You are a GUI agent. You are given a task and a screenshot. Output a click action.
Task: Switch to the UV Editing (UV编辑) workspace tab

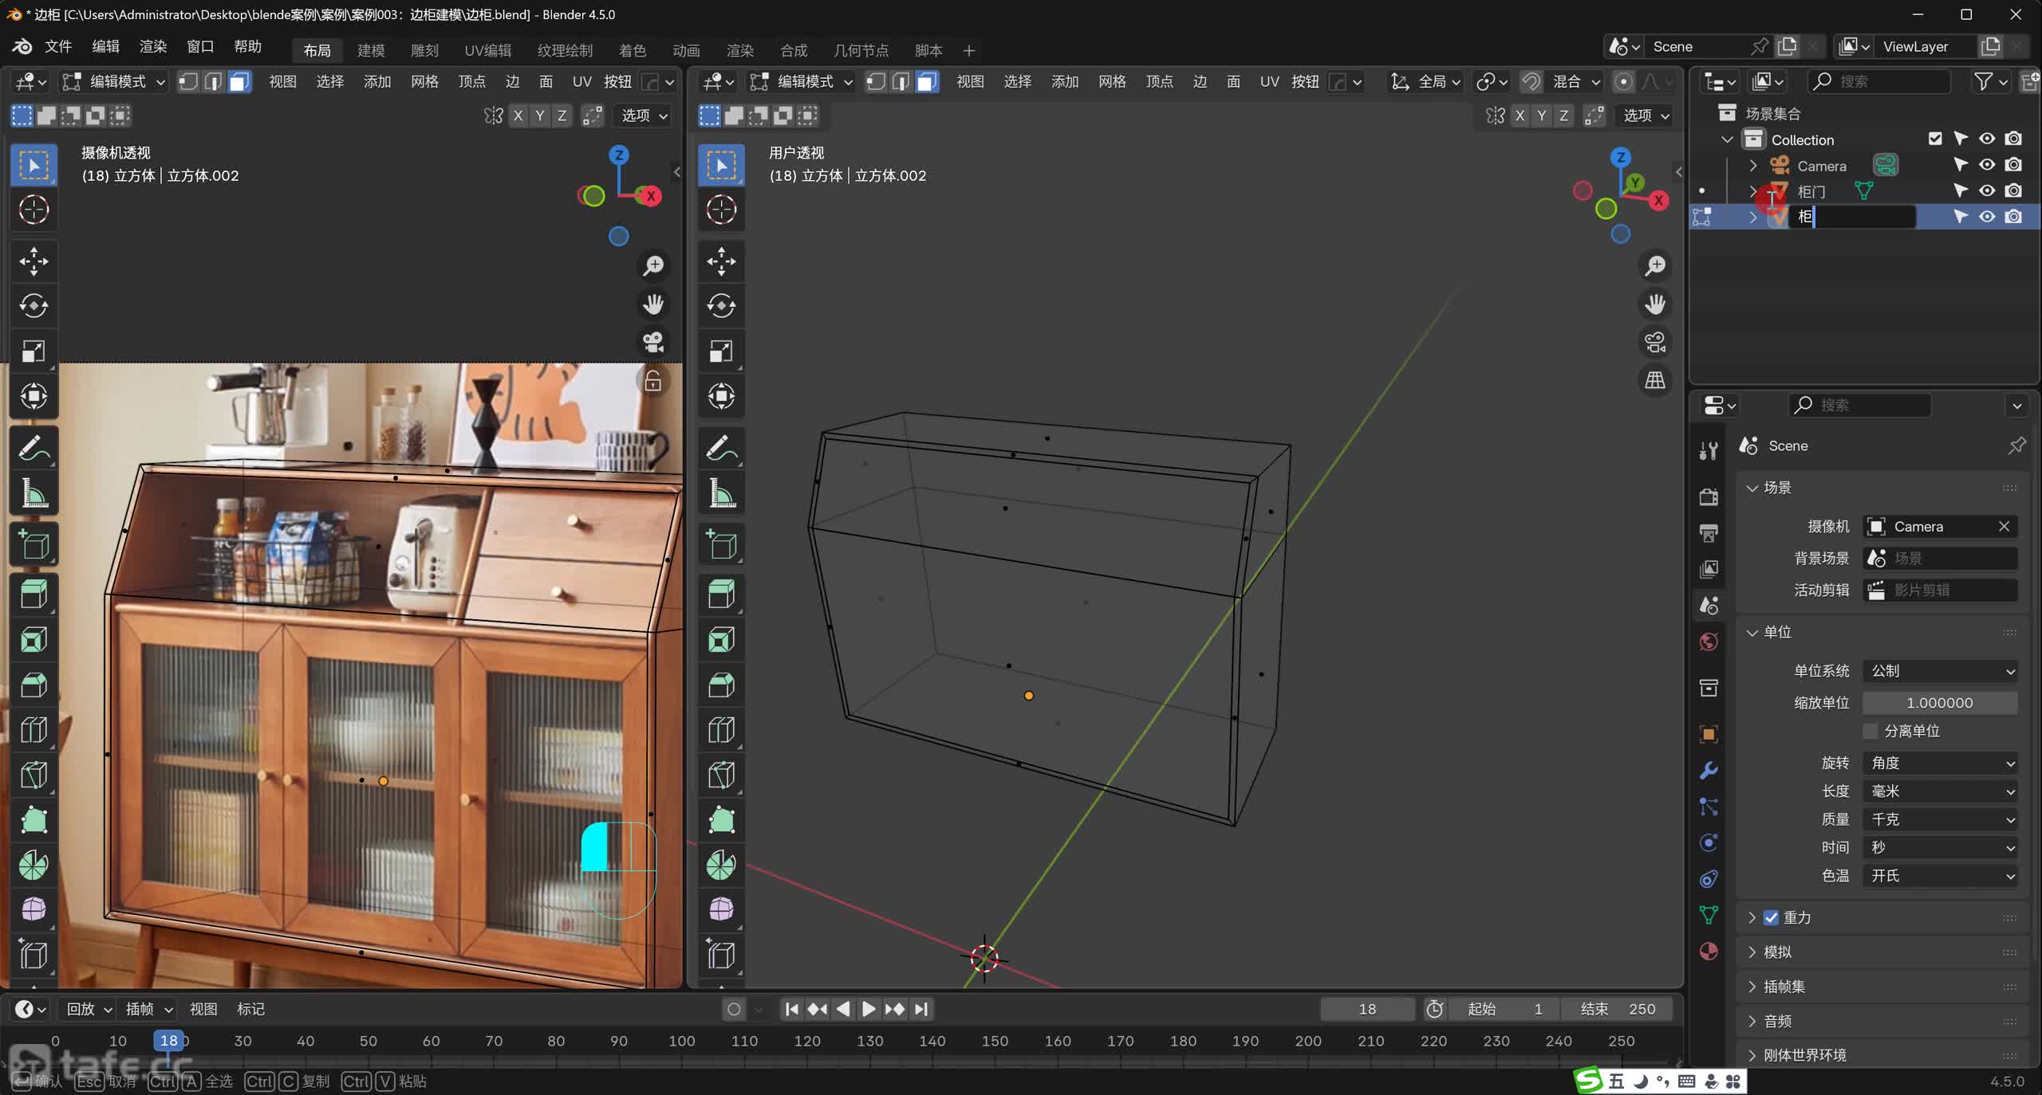487,50
